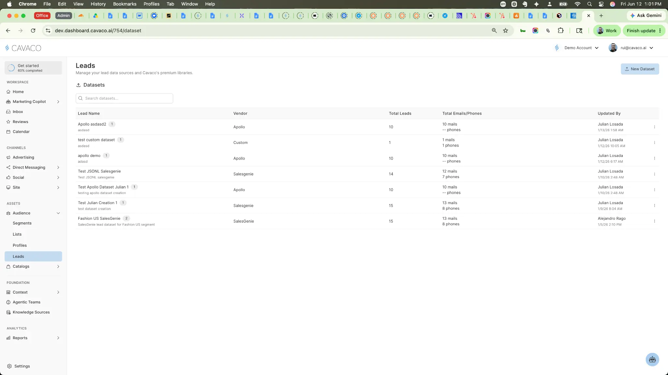Open row options for Test Julian Creation 1
Image resolution: width=668 pixels, height=375 pixels.
pos(654,205)
